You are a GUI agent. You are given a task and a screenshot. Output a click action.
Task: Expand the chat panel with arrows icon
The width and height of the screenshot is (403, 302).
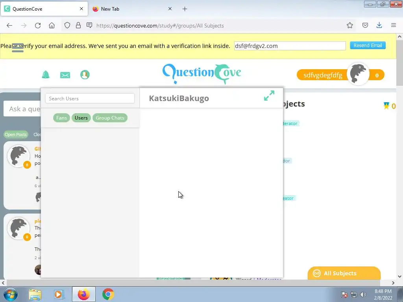coord(269,96)
